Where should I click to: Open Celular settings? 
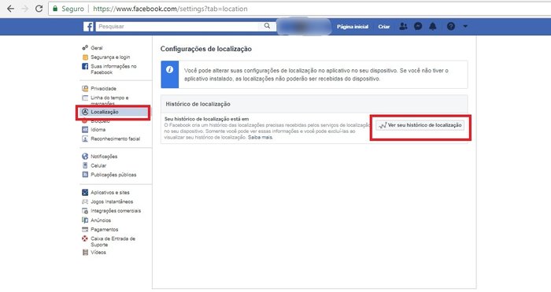coord(98,165)
